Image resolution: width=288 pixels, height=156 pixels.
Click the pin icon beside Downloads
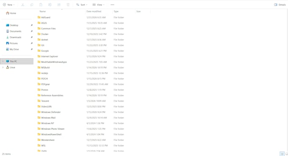click(x=32, y=37)
